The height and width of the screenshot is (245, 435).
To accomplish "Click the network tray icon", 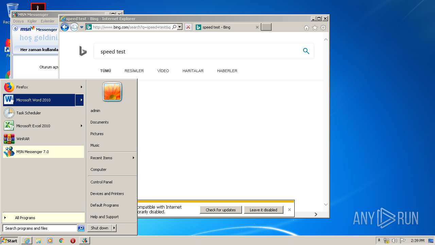I will 386,241.
